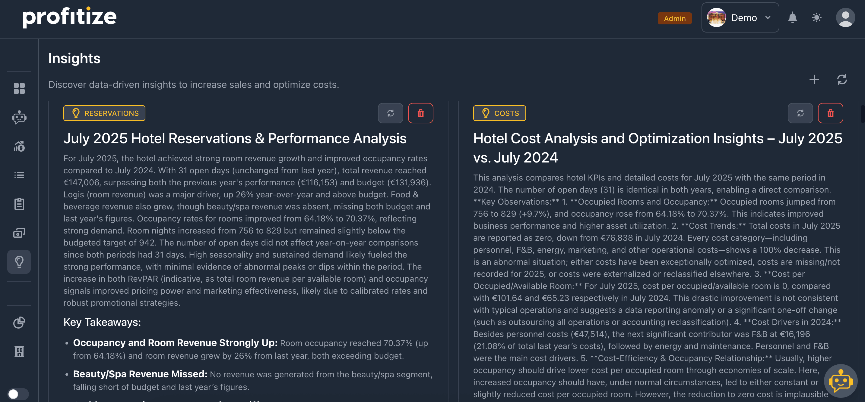Toggle the light/dark theme sun icon
865x402 pixels.
point(817,17)
